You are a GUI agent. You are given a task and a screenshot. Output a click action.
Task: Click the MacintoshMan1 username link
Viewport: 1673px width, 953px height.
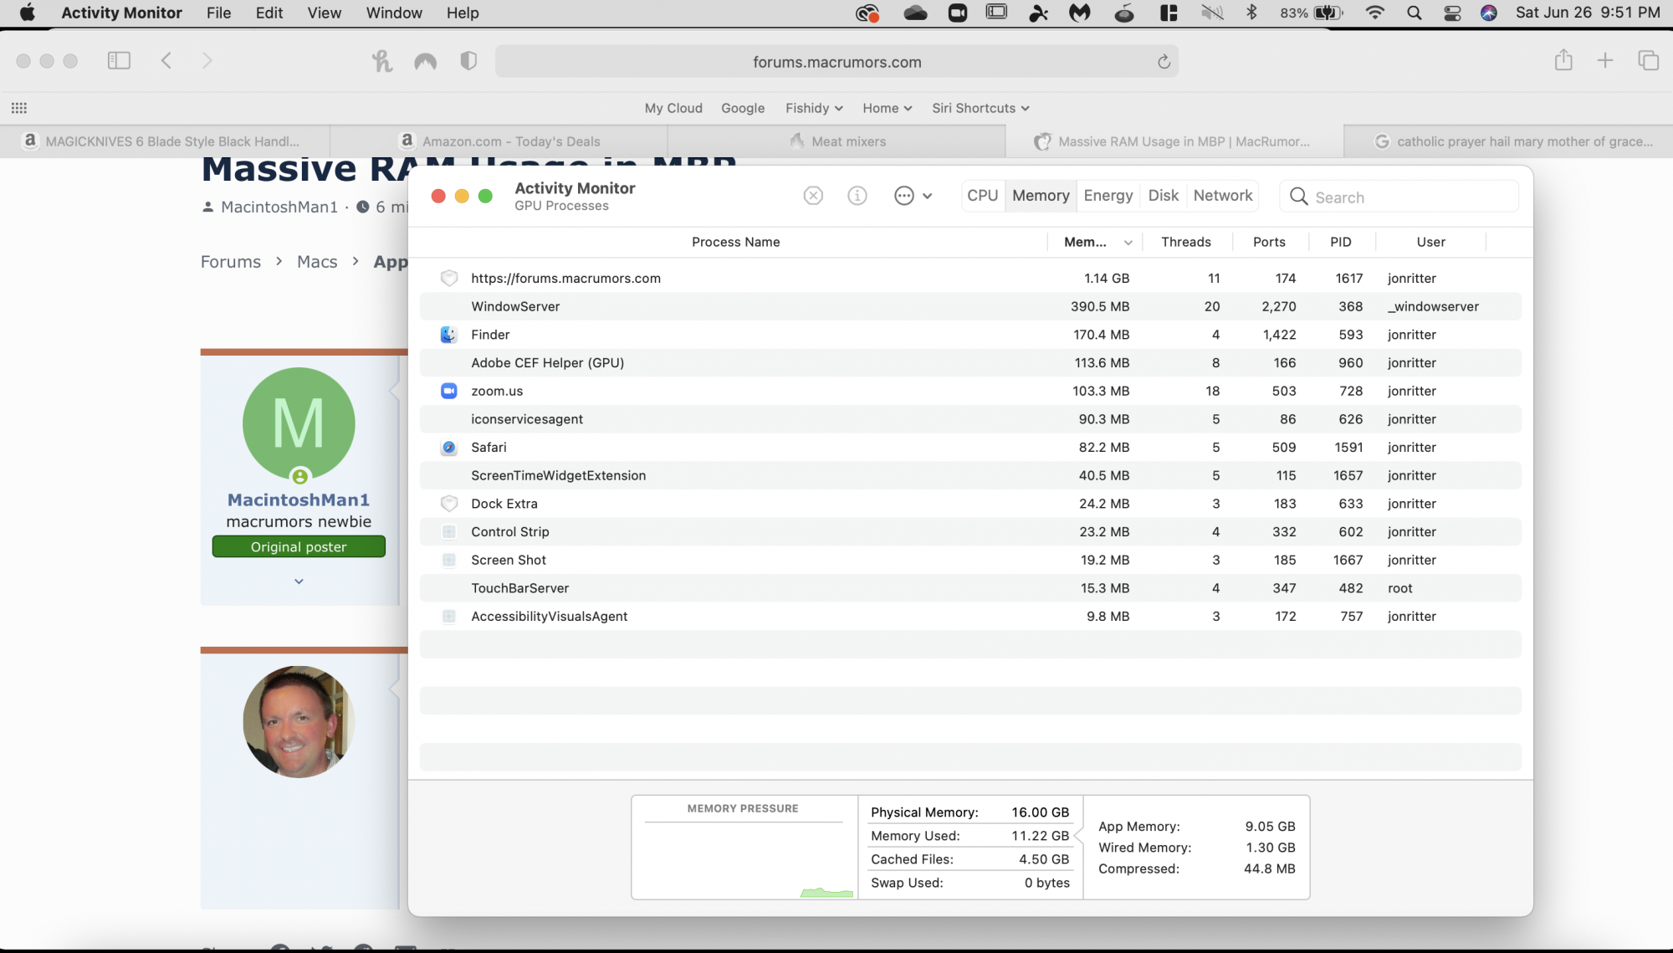pyautogui.click(x=299, y=500)
